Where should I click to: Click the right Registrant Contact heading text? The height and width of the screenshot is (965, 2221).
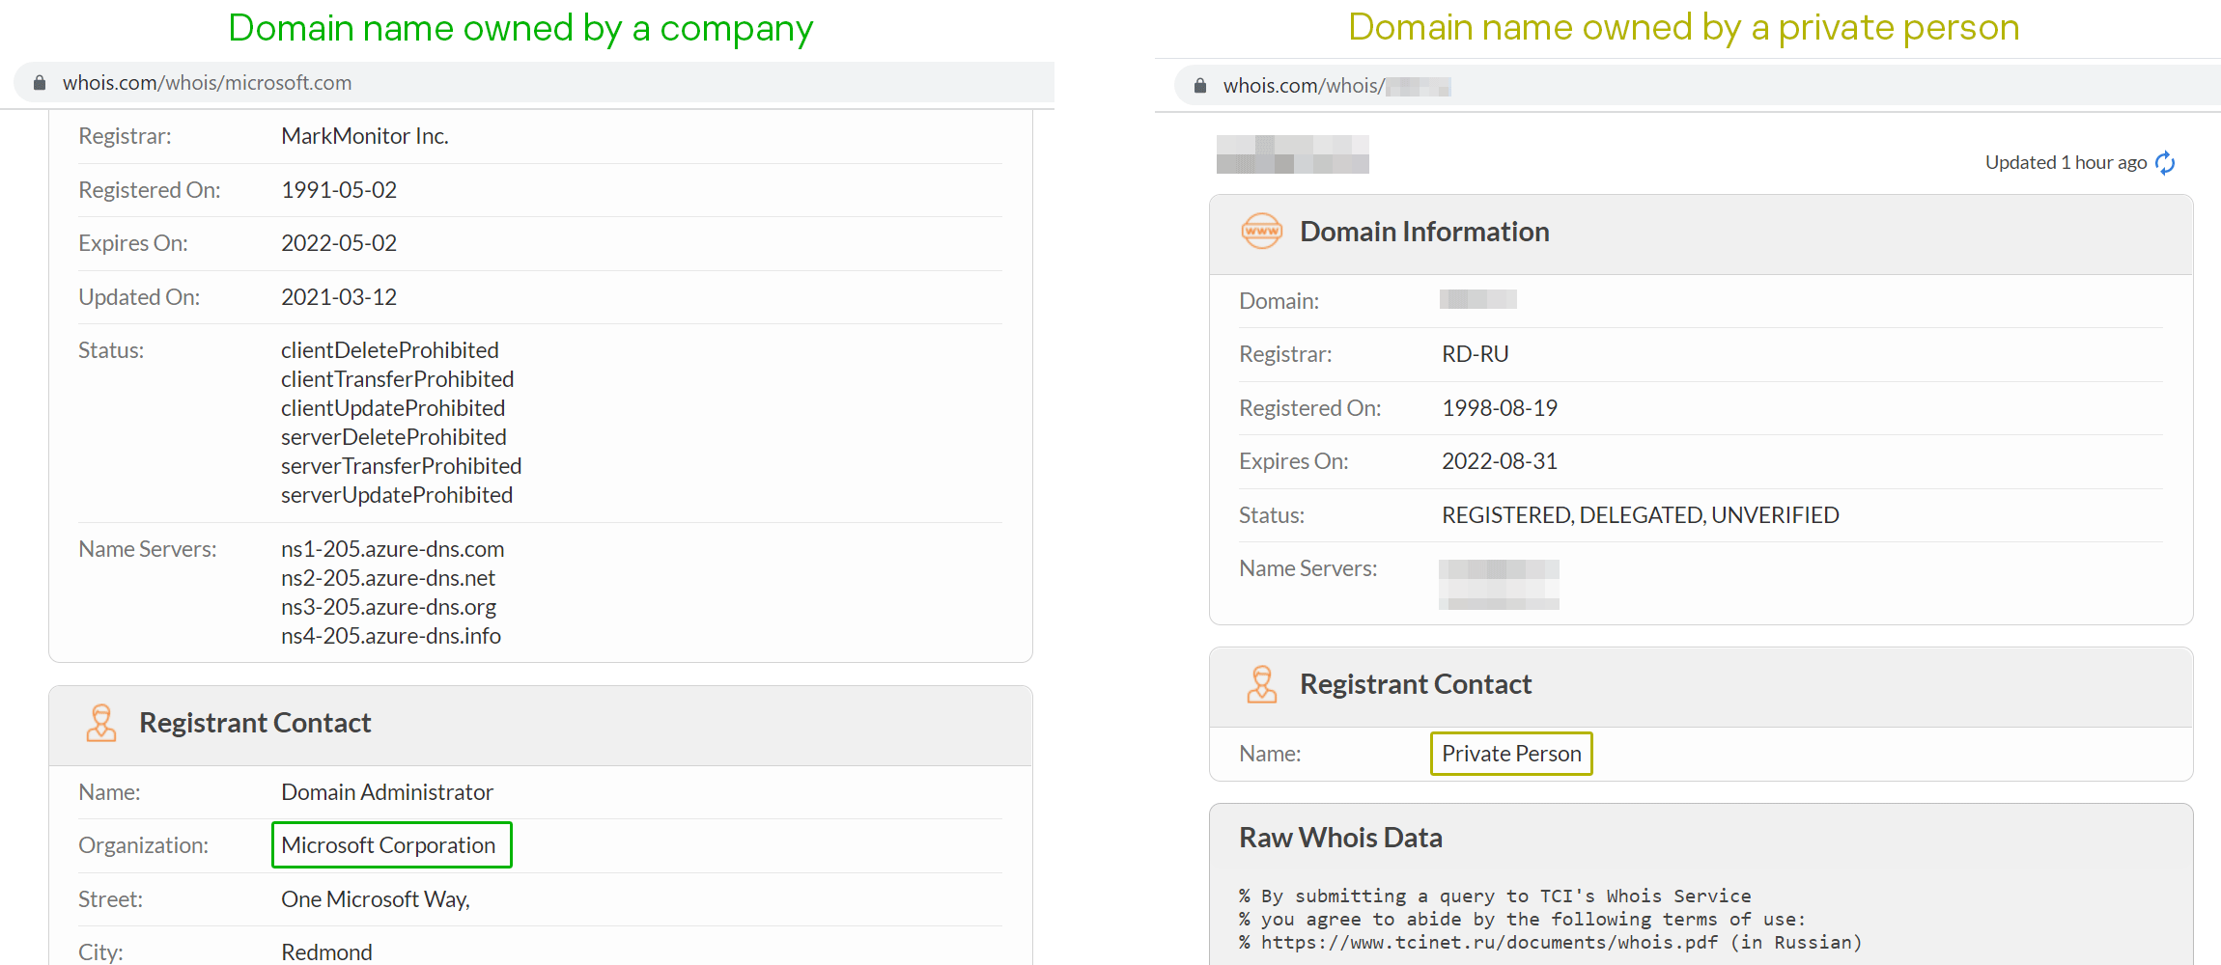[x=1416, y=684]
